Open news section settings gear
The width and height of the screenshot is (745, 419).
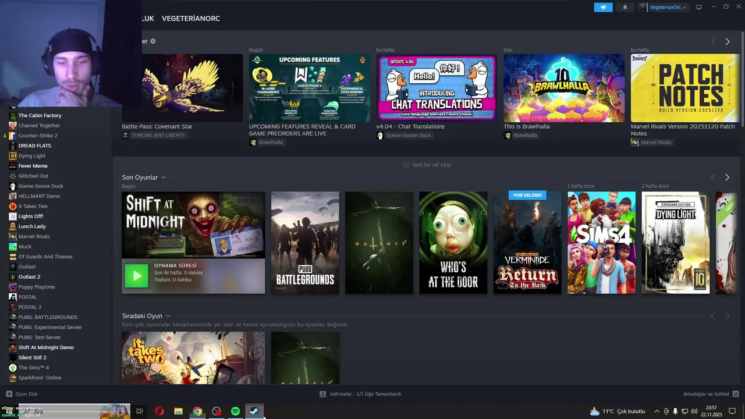[x=153, y=41]
